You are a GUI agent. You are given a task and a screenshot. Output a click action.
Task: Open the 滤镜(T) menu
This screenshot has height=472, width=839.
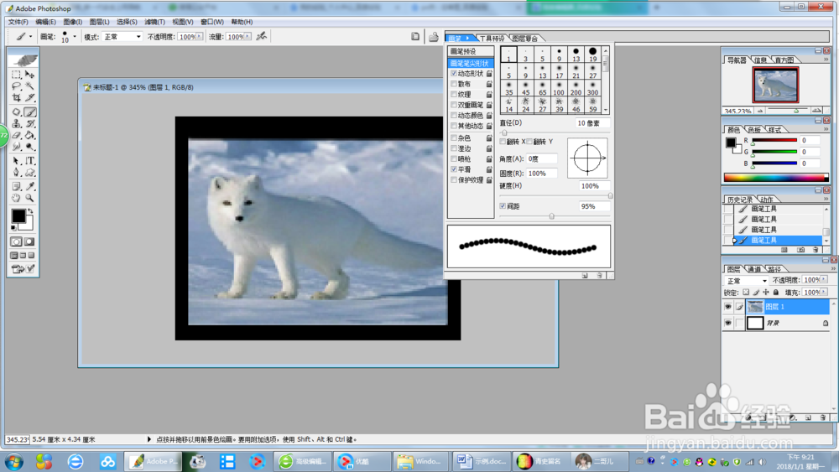click(x=154, y=22)
